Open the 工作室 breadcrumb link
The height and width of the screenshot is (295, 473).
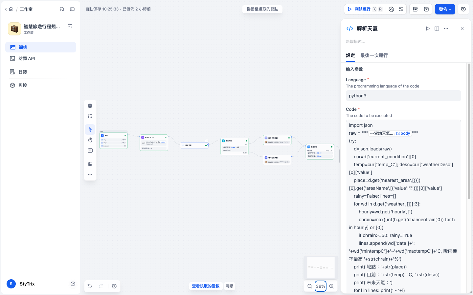[26, 9]
